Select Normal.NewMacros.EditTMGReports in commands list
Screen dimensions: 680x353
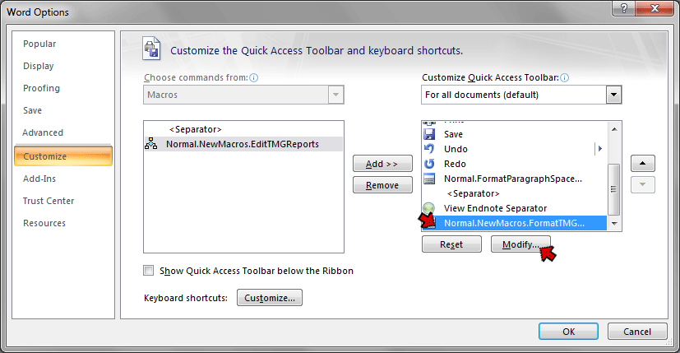click(x=243, y=144)
